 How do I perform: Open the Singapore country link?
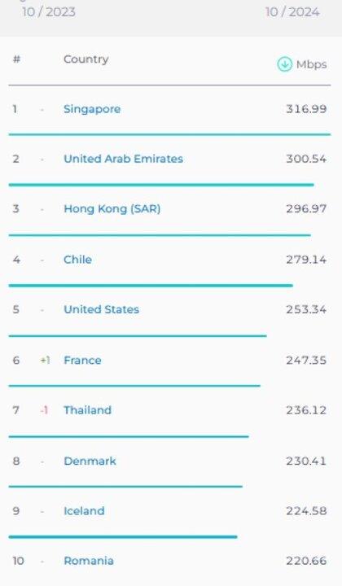pyautogui.click(x=92, y=109)
